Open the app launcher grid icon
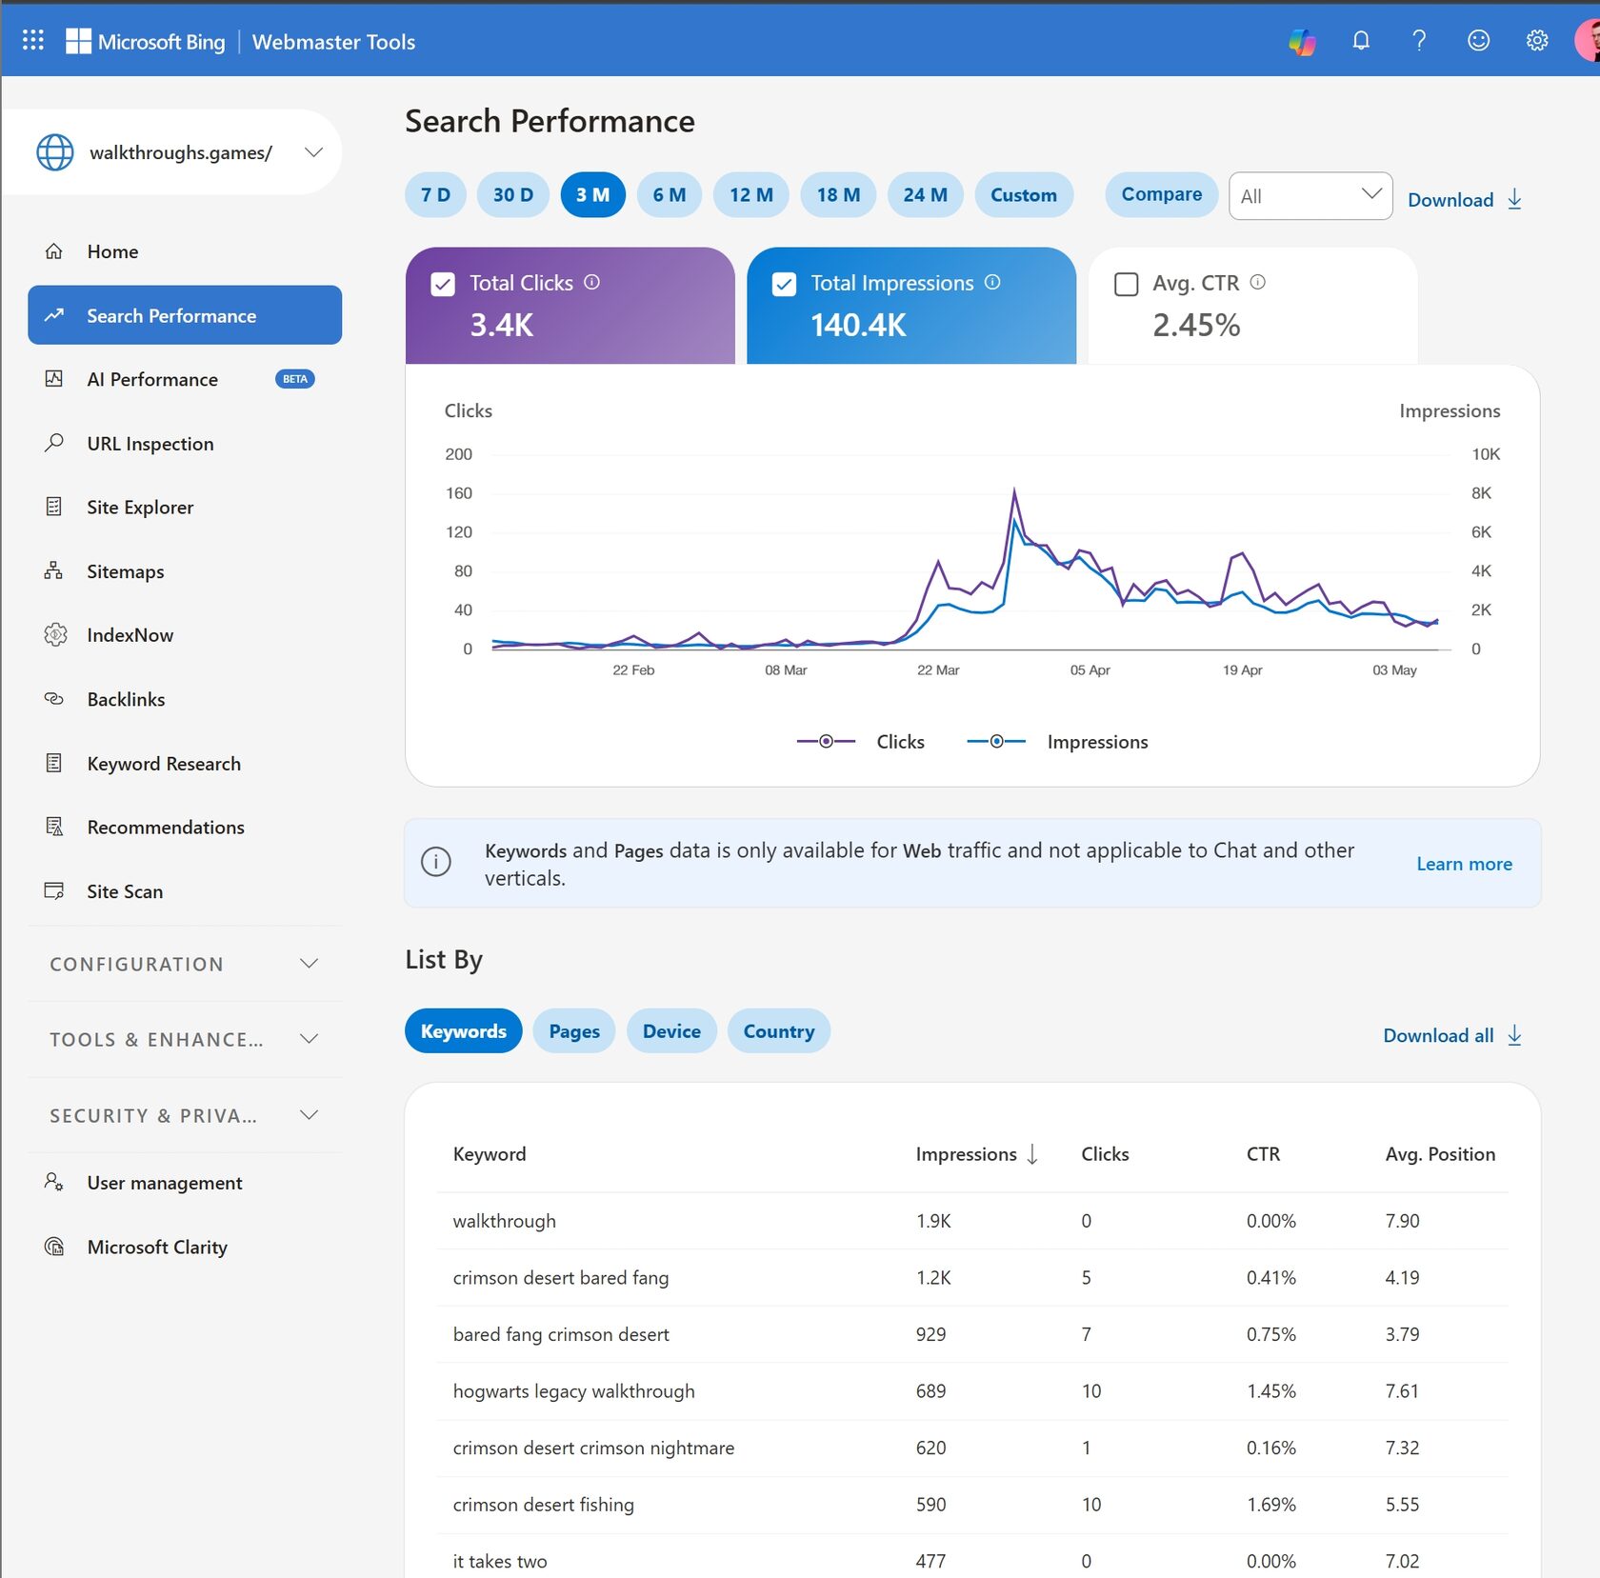Viewport: 1600px width, 1578px height. 33,40
